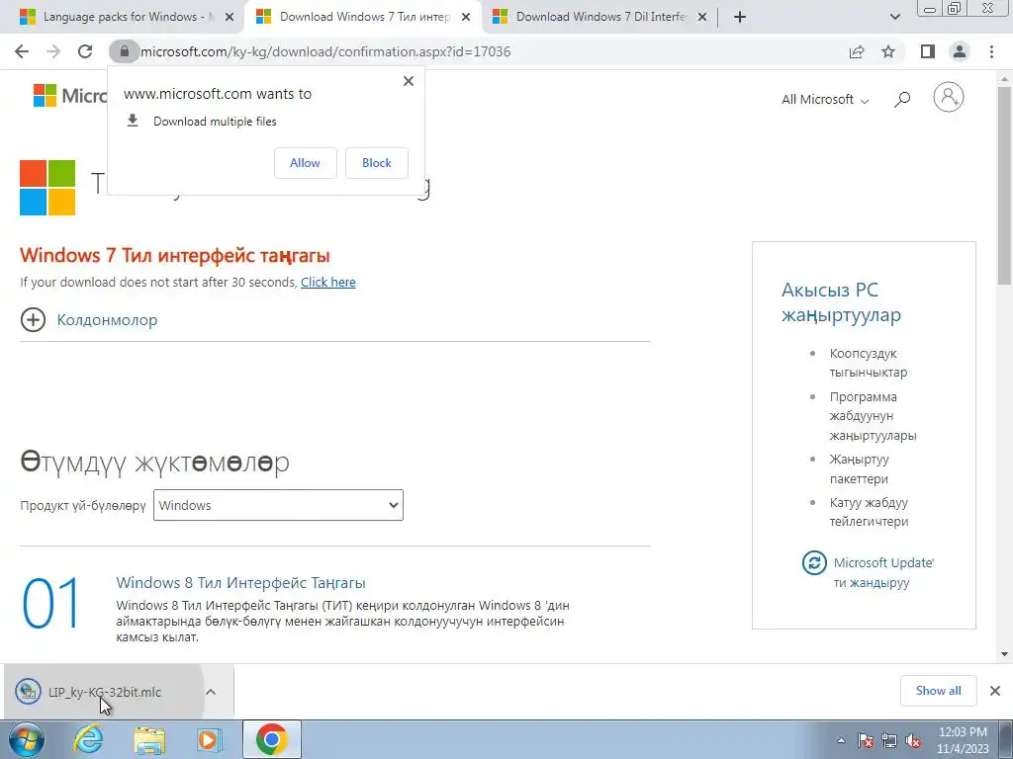View site info via the lock icon
The image size is (1013, 759).
(124, 51)
